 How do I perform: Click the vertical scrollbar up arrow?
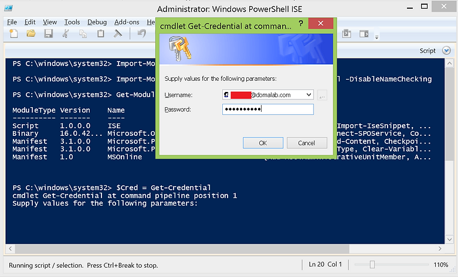(x=449, y=63)
